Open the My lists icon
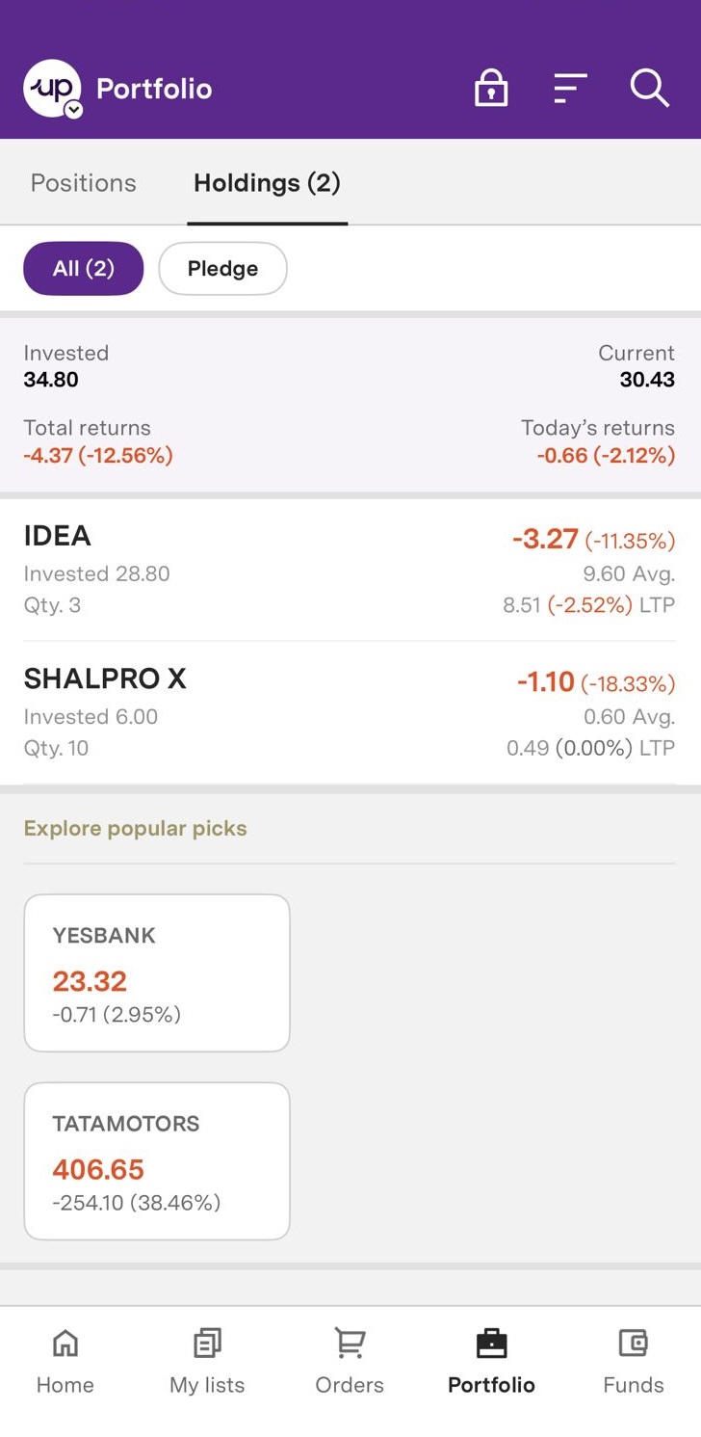 (x=207, y=1344)
